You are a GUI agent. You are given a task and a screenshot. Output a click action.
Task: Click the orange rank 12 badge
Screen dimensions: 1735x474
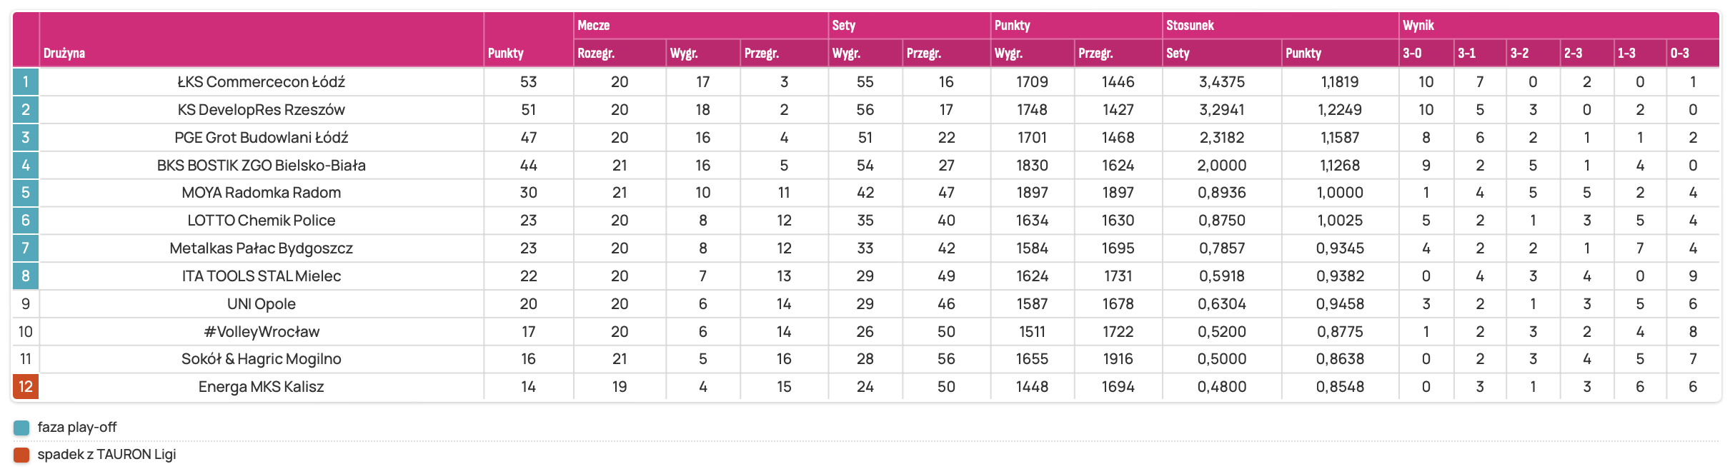(26, 387)
